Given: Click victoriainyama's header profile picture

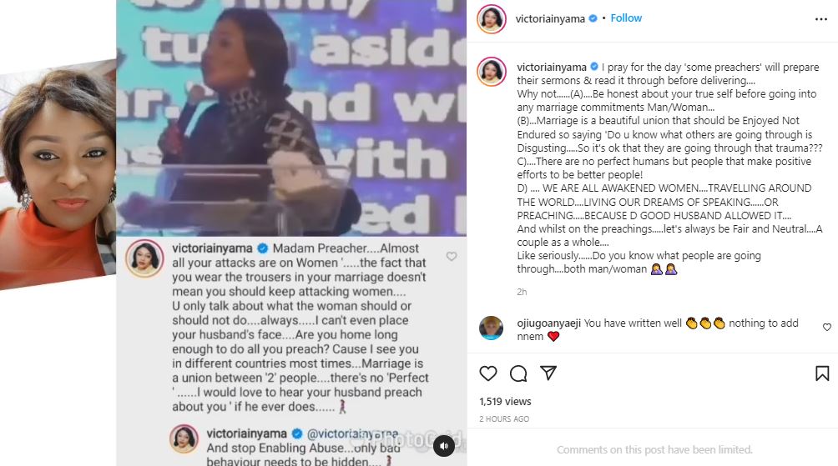Looking at the screenshot, I should (x=491, y=19).
